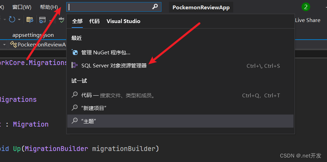Choose the highlighted "主题" suggestion

point(180,121)
